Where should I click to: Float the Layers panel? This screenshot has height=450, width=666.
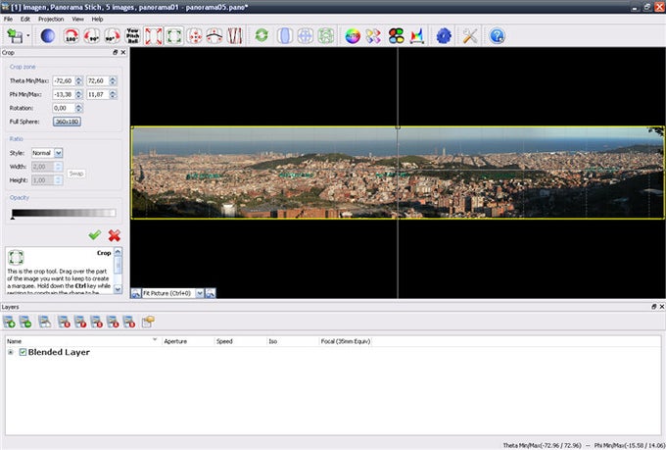(x=653, y=307)
